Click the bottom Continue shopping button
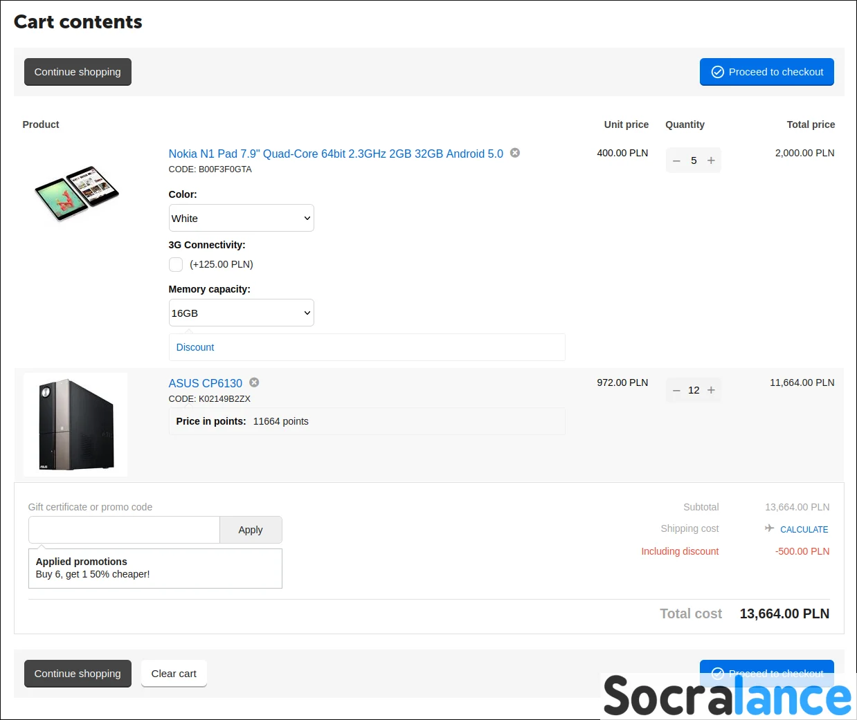The height and width of the screenshot is (720, 857). (78, 674)
